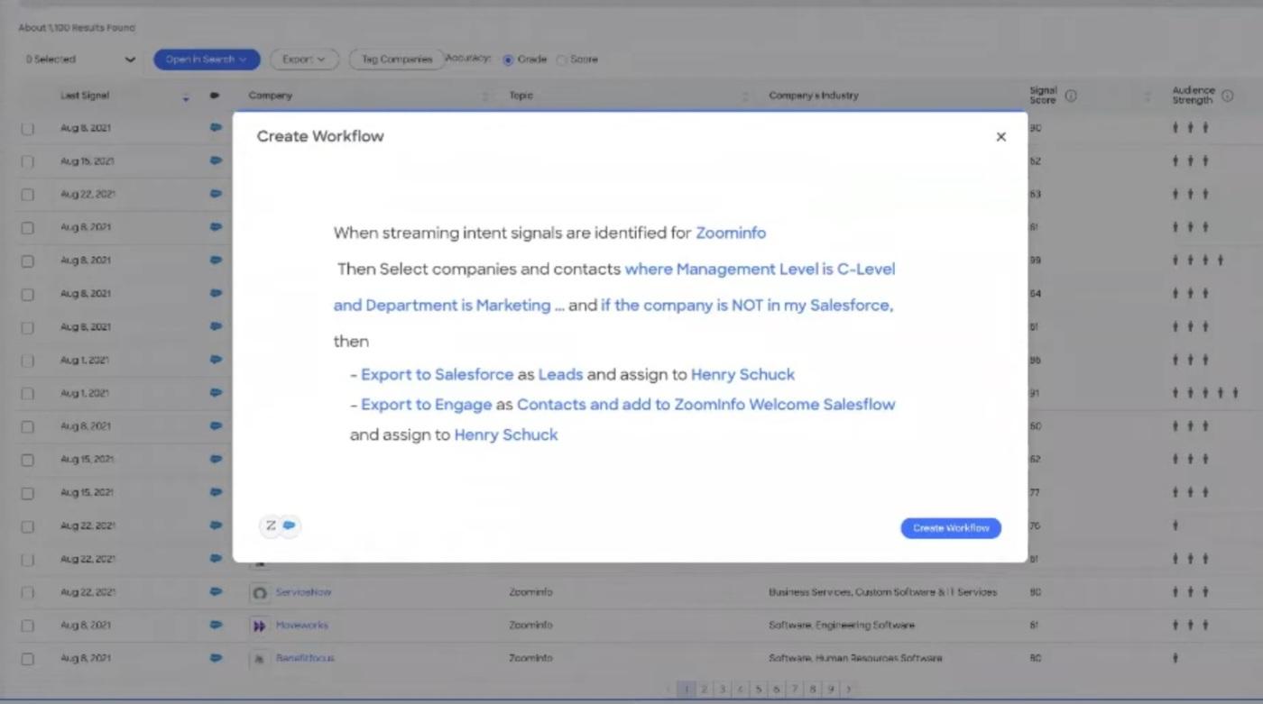
Task: Select the Moveworks row checkbox
Action: [x=28, y=626]
